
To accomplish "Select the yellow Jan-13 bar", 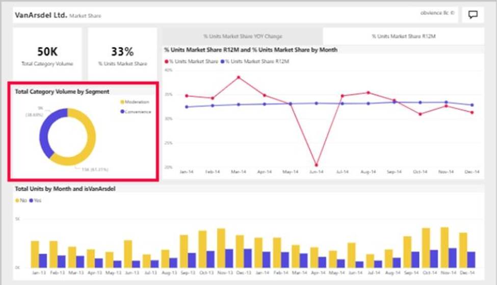I will coord(35,253).
